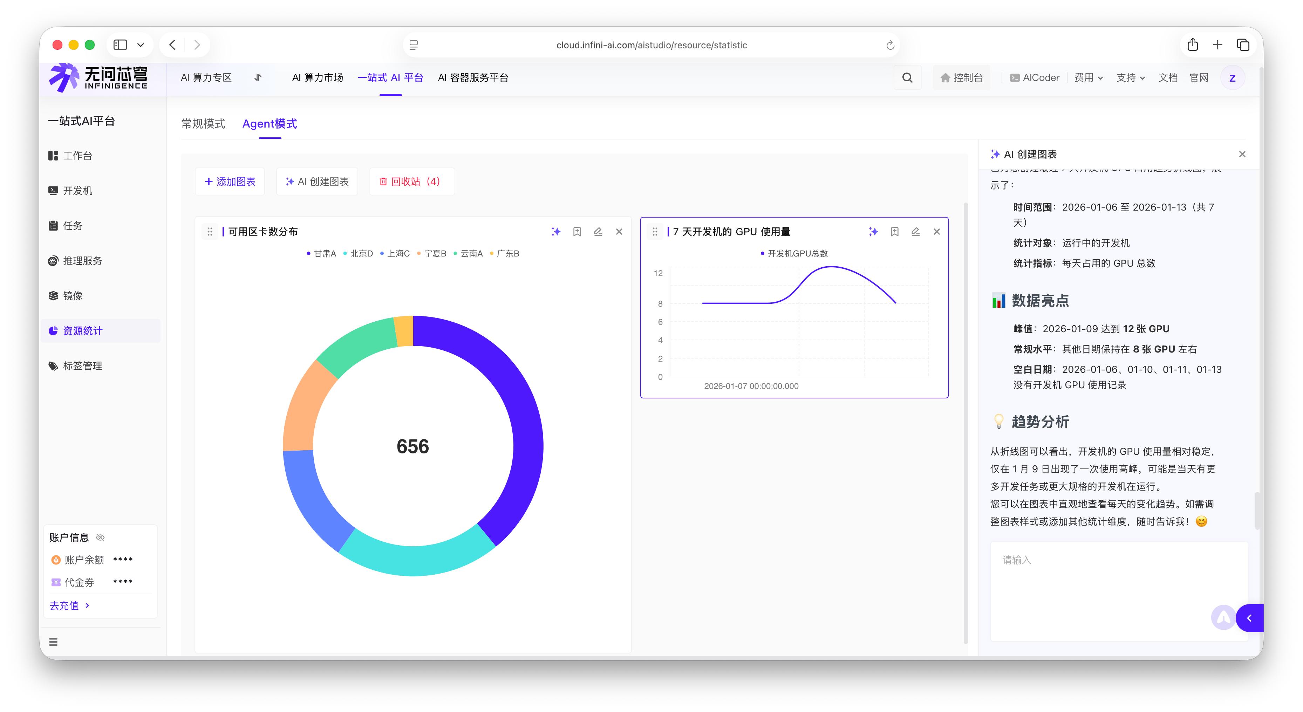Open the 回收站 (4) recycle bin
Viewport: 1303px width, 712px height.
click(412, 182)
